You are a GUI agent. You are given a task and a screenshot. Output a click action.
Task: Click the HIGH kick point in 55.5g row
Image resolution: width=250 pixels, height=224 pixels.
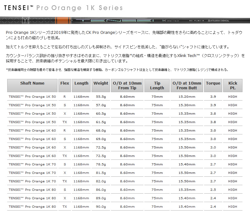pos(232,97)
